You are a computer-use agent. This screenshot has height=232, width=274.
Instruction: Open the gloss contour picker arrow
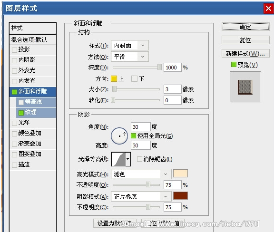point(128,159)
